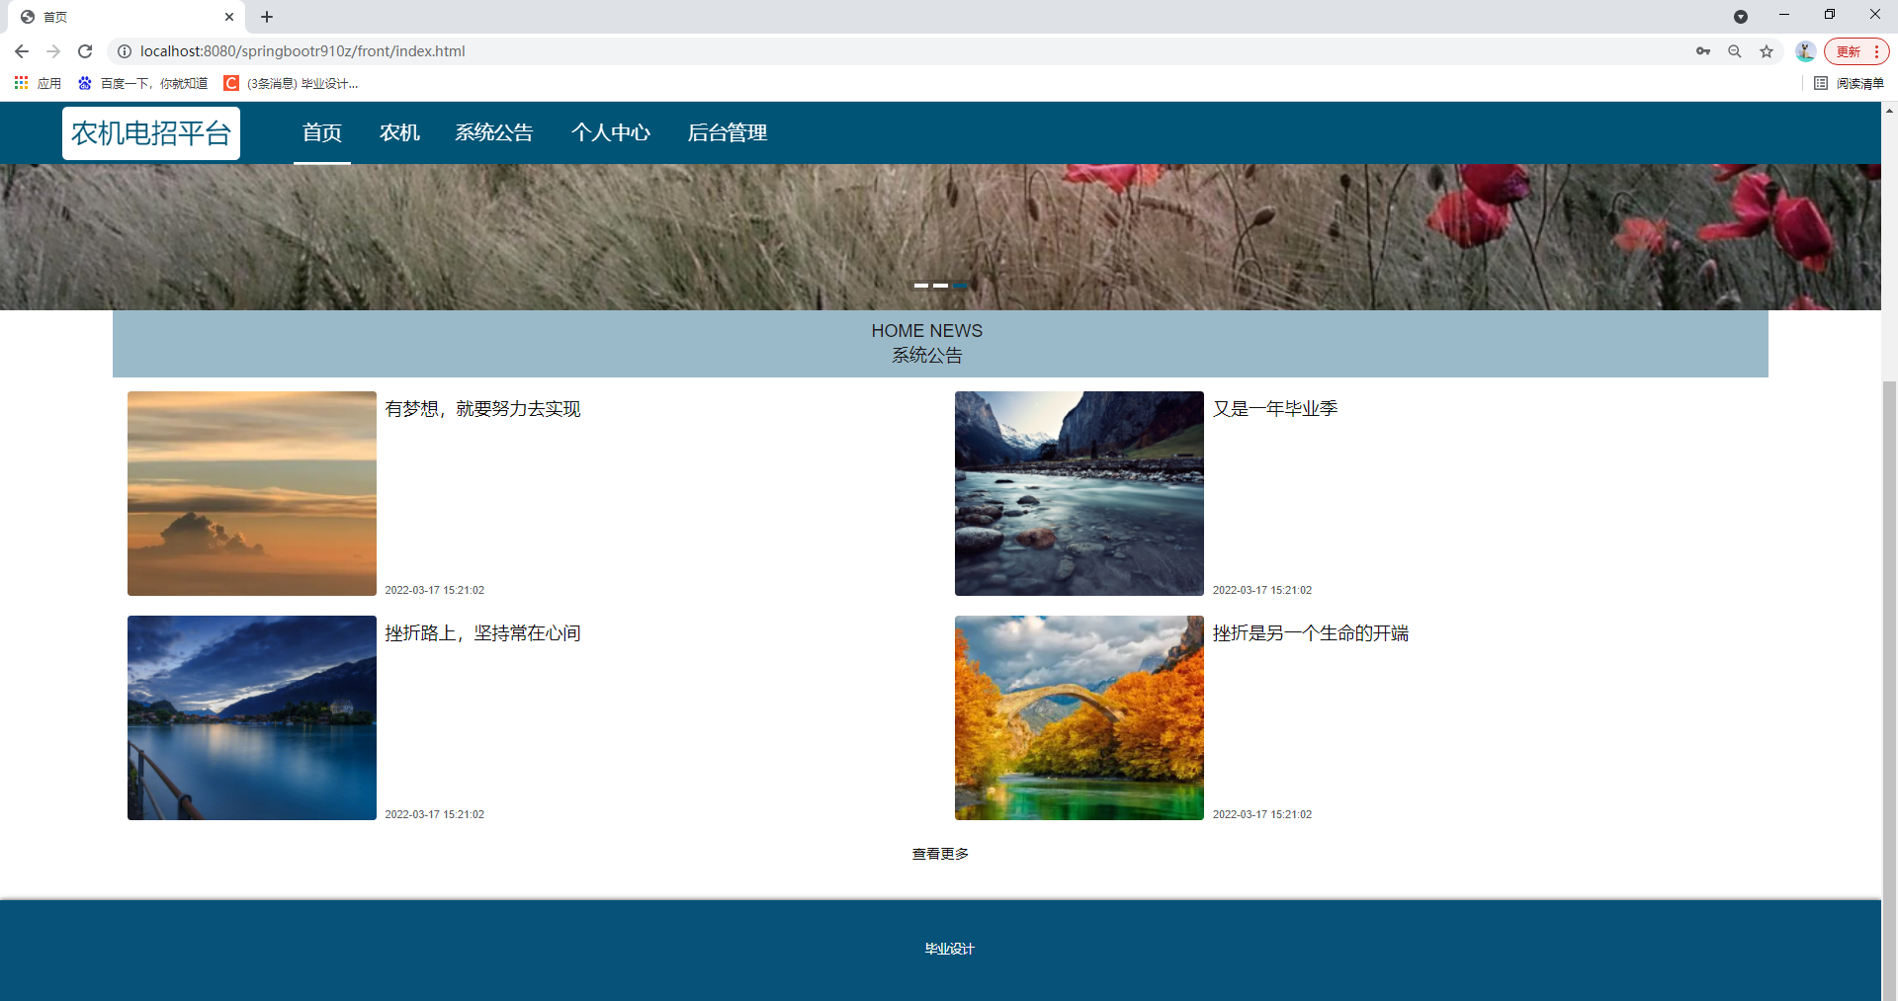Open the Chrome apps grid icon
This screenshot has height=1001, width=1898.
point(20,83)
